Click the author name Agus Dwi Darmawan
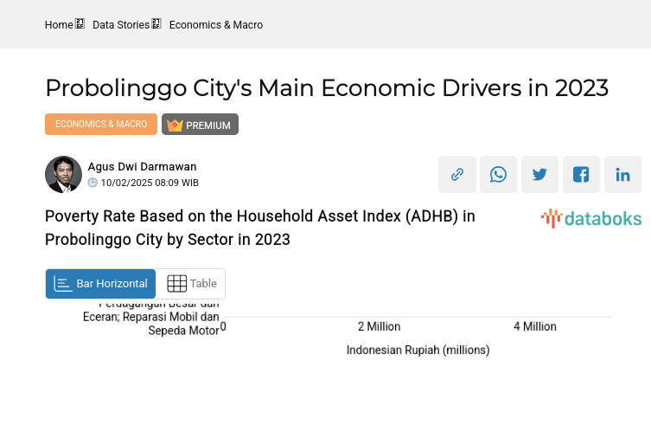The height and width of the screenshot is (431, 651). click(x=142, y=167)
